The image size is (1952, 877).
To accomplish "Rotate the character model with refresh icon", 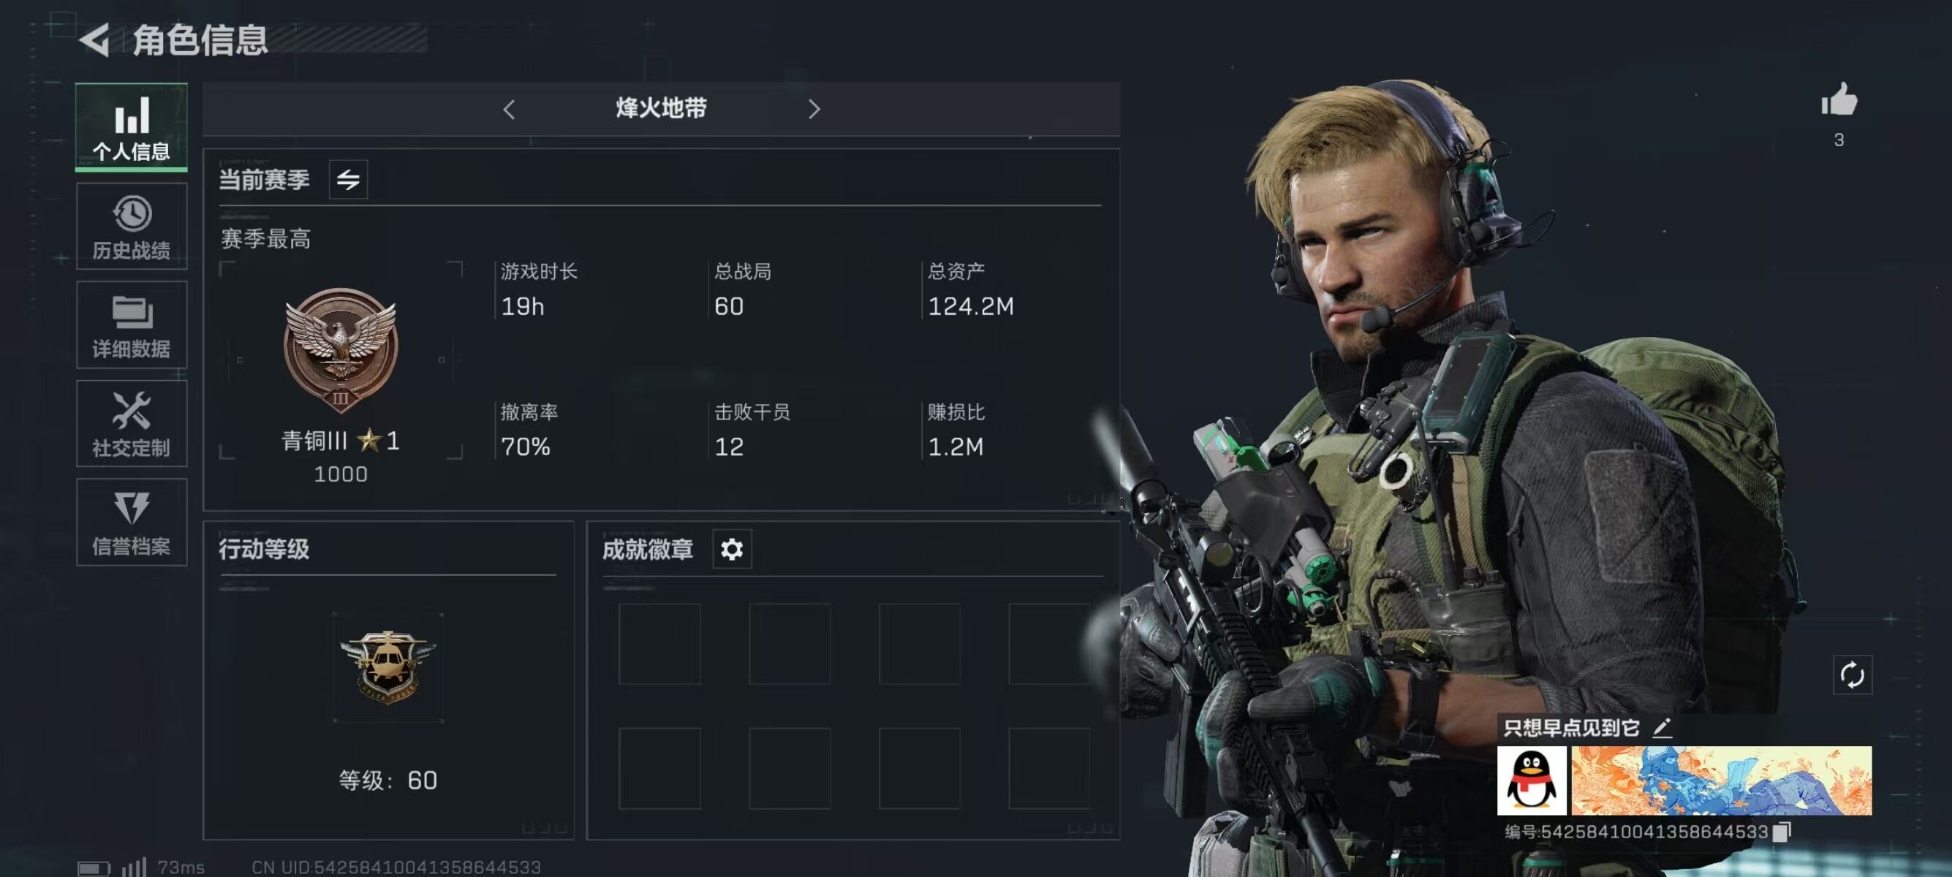I will [1852, 675].
